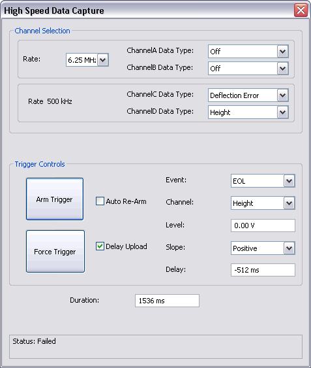Open ChannelD Data Type Height dropdown
The width and height of the screenshot is (311, 368).
[248, 112]
